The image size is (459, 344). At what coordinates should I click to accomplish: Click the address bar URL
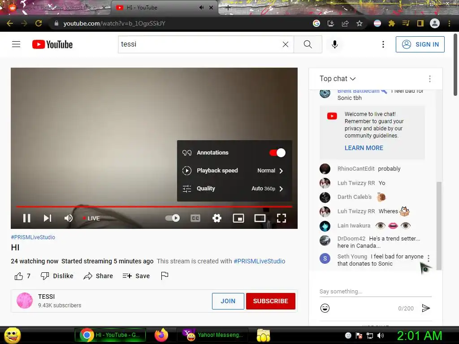(x=114, y=23)
